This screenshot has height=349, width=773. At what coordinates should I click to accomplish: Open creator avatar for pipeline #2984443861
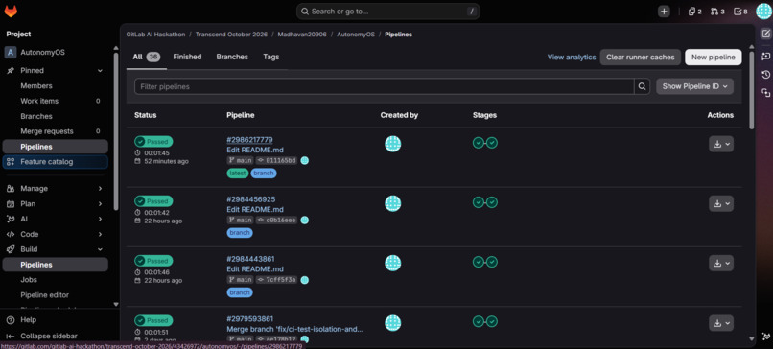(x=393, y=264)
